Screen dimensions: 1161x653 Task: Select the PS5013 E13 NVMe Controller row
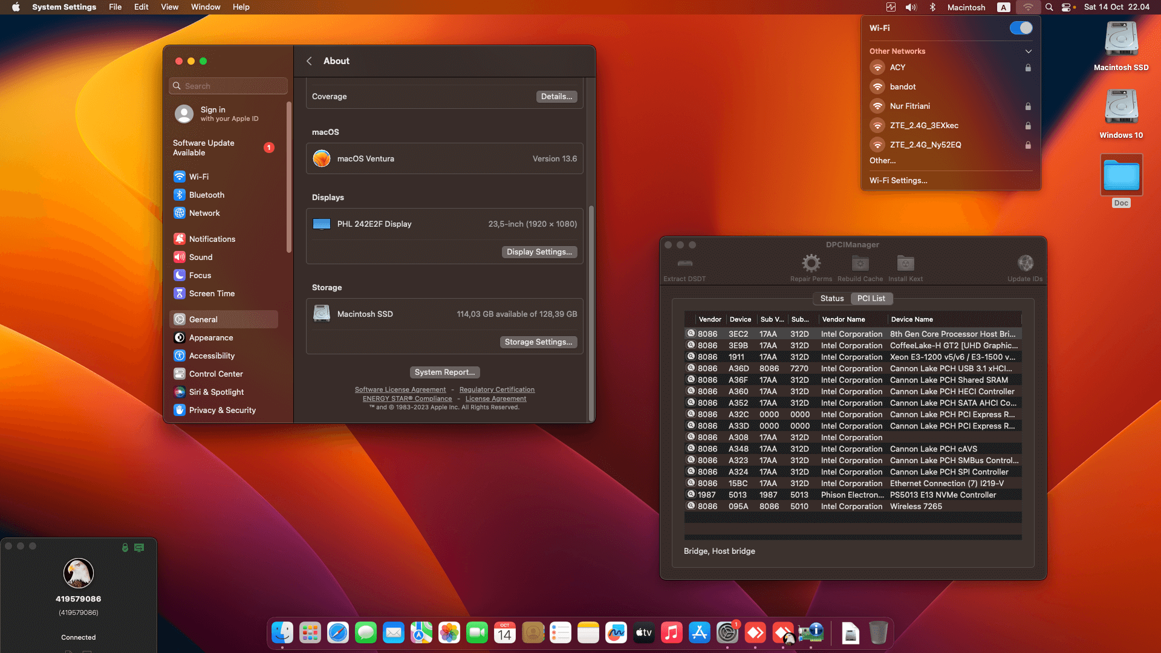click(x=853, y=495)
